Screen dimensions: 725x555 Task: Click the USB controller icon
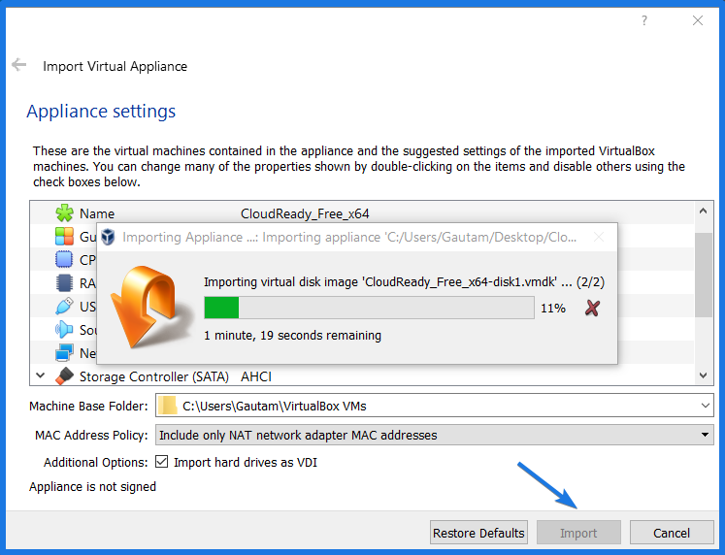64,307
